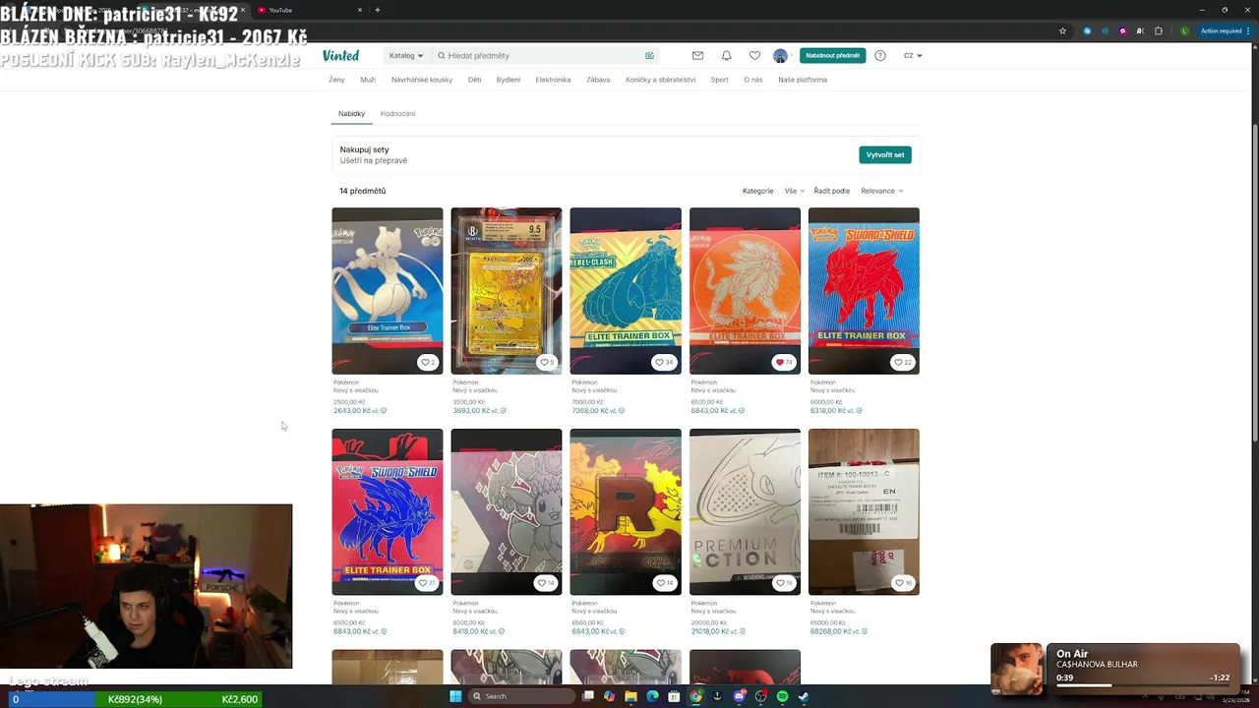Open the Relevance sort dropdown

coord(882,191)
